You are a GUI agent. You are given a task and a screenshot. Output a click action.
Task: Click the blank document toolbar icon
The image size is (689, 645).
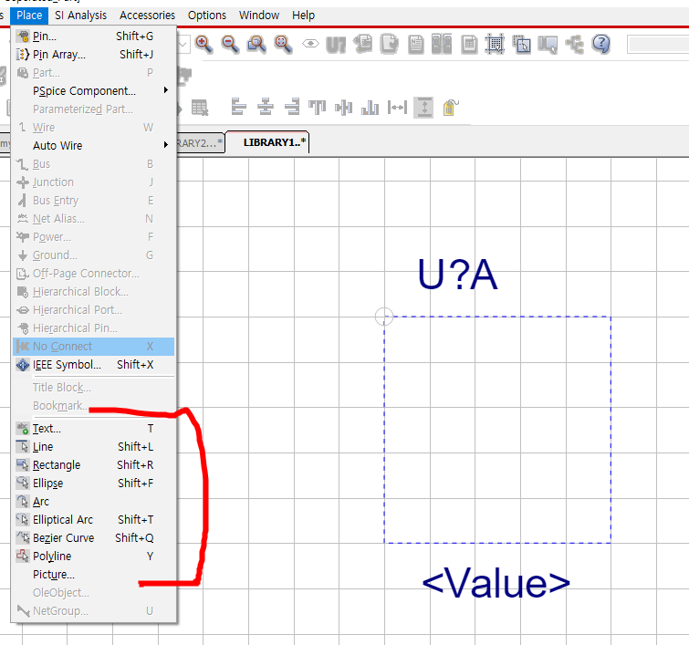click(389, 44)
